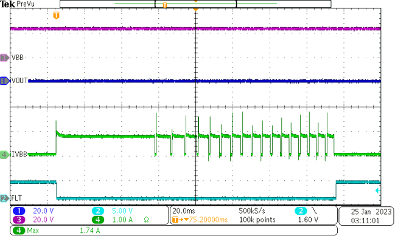Click the channel 3 20.0 V scale
This screenshot has height=236, width=395.
[43, 220]
